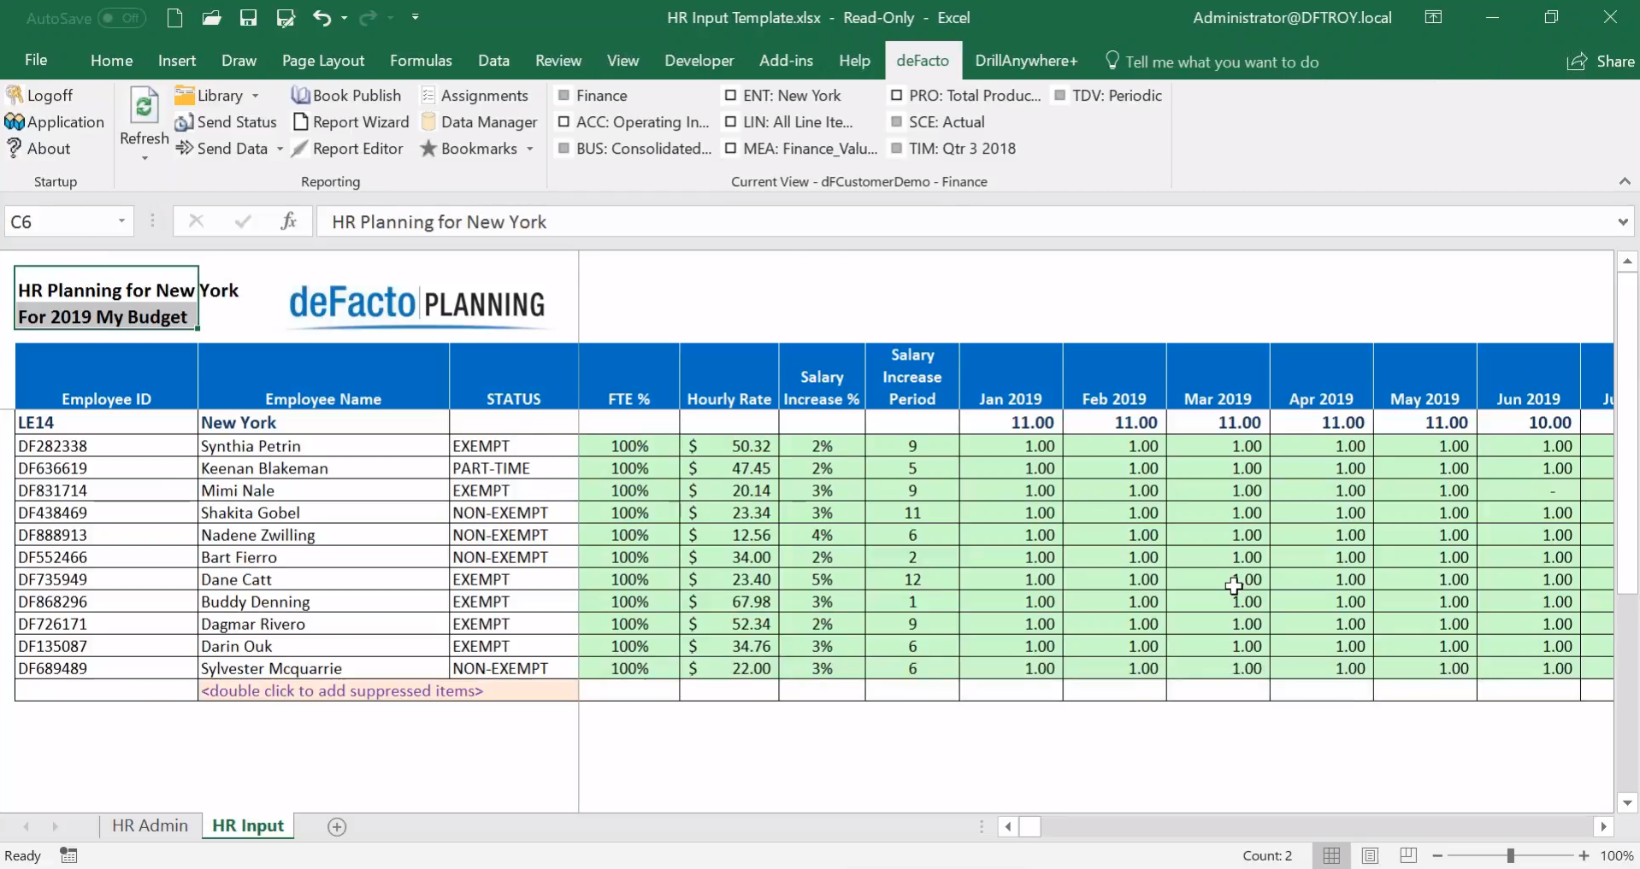The height and width of the screenshot is (869, 1640).
Task: Toggle the AutoSave switch
Action: click(121, 18)
